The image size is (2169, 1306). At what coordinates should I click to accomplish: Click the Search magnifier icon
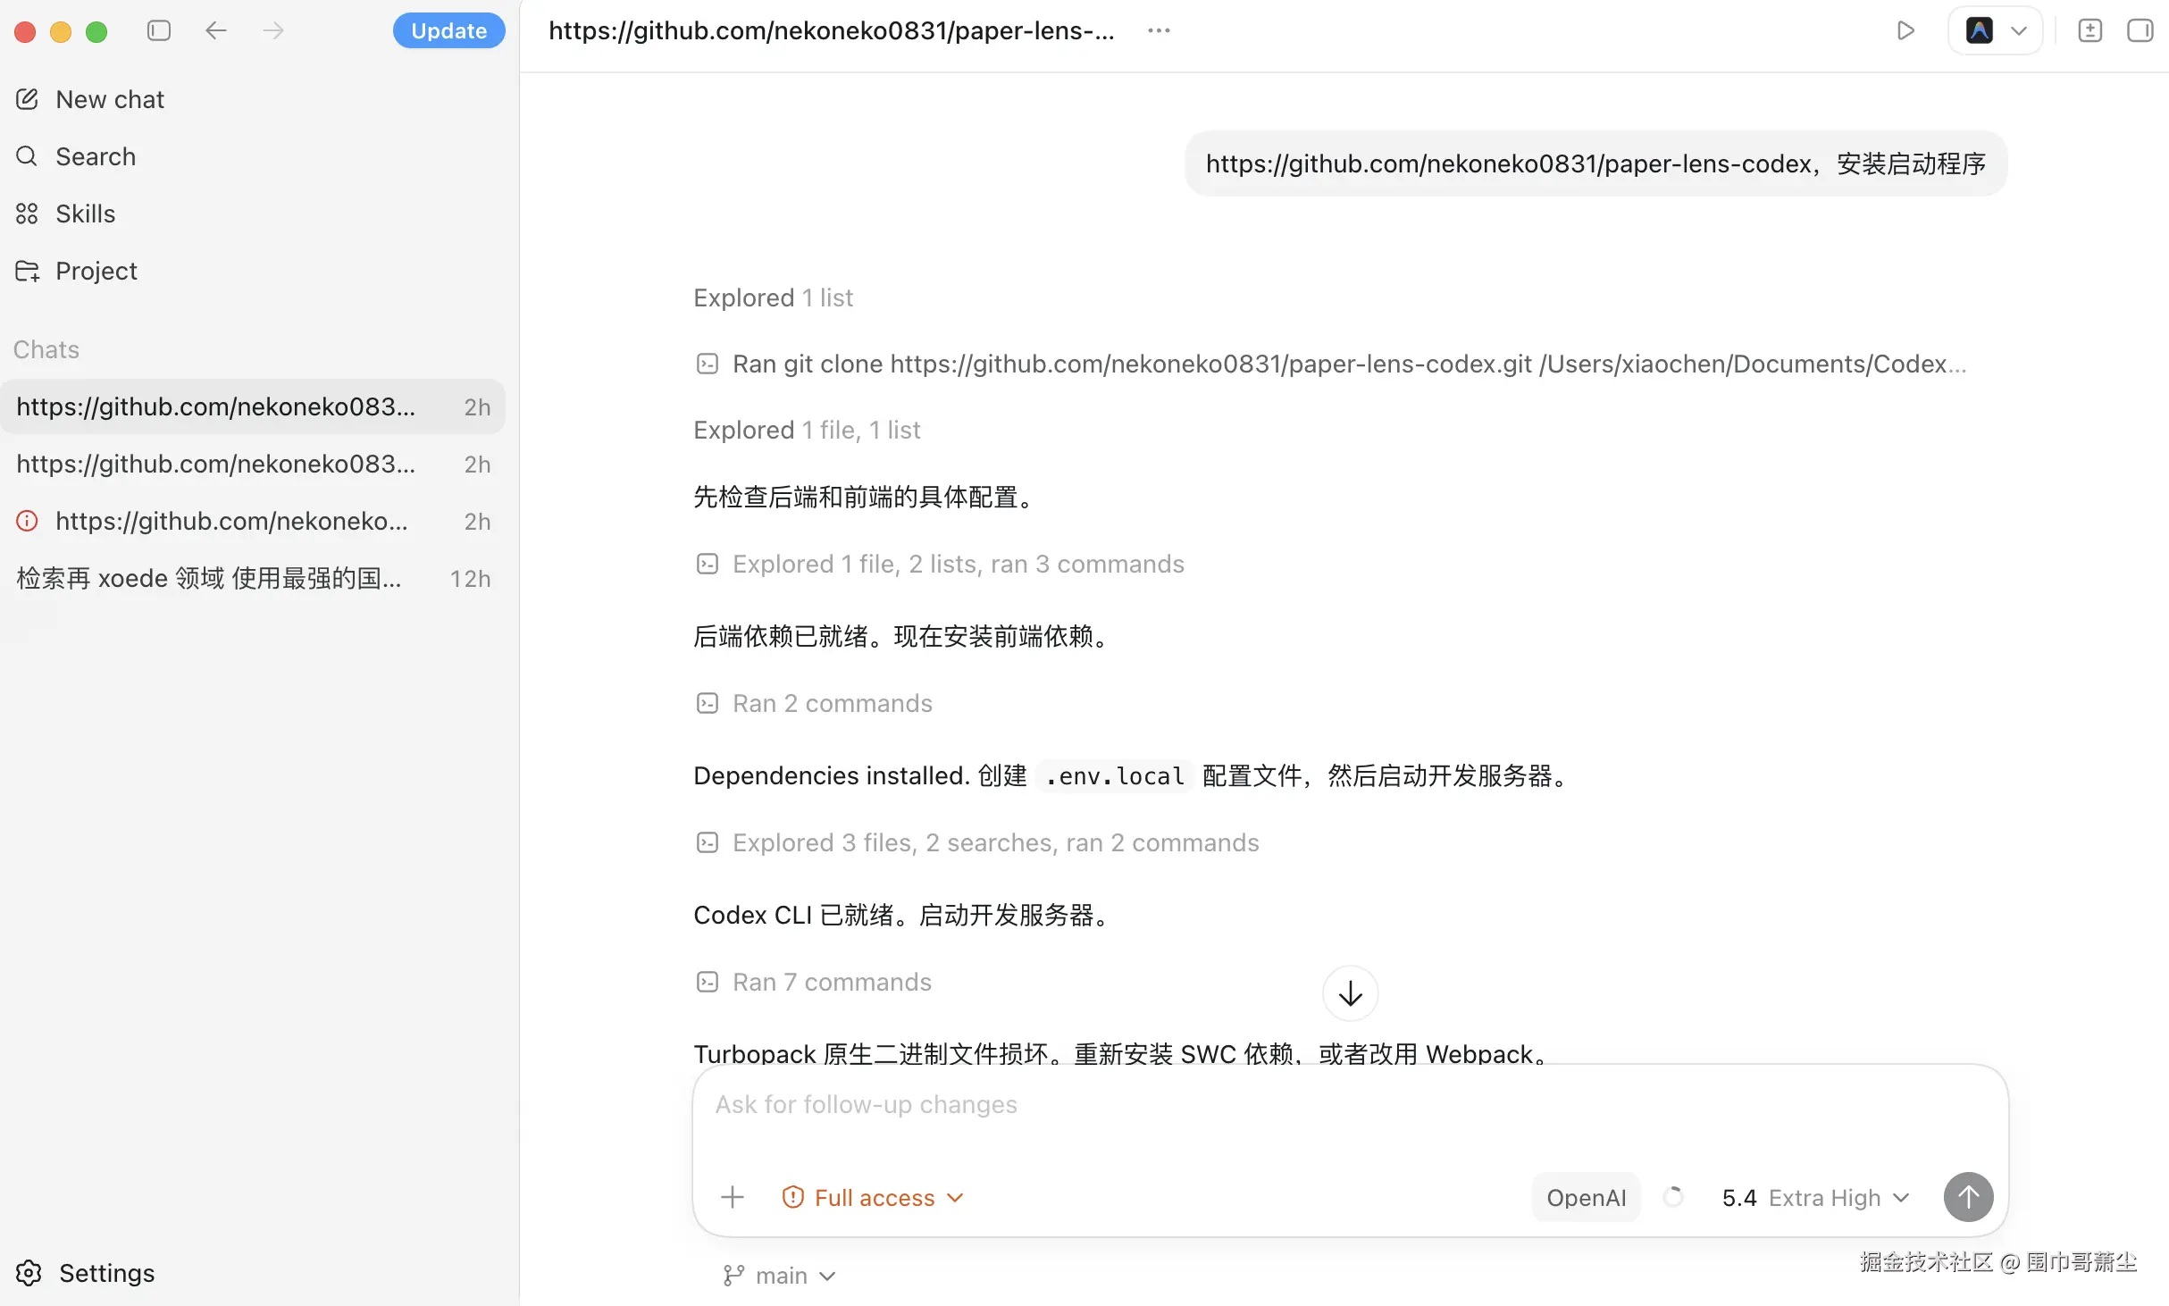pyautogui.click(x=27, y=156)
